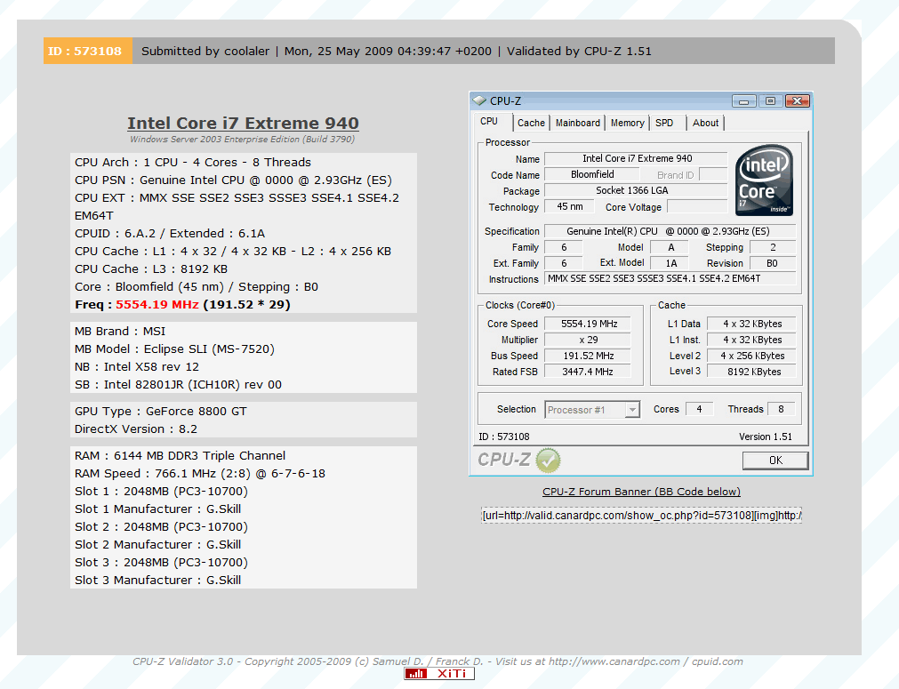Viewport: 899px width, 689px height.
Task: Click 'RAM Speed : 766.1 MHz' line
Action: pyautogui.click(x=200, y=474)
